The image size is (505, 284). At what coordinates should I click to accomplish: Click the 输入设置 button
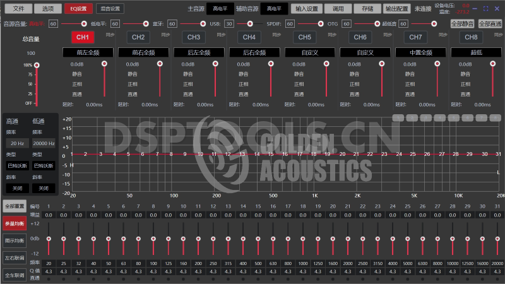(x=307, y=9)
